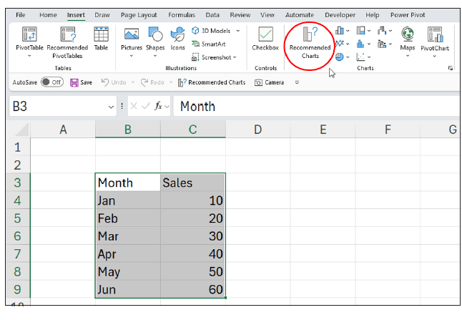462x320 pixels.
Task: Expand the PivotChart dropdown arrow
Action: click(435, 57)
